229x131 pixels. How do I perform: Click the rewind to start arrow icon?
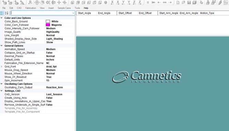[x=153, y=2]
